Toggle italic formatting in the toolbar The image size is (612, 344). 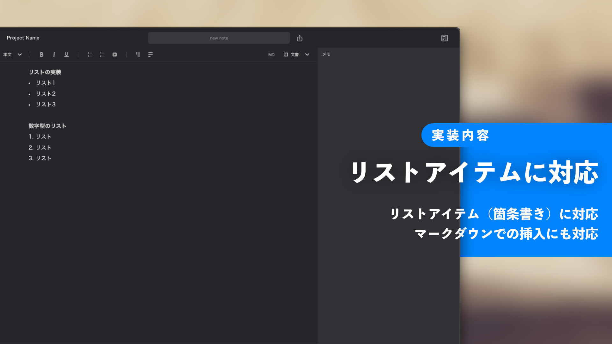click(x=54, y=54)
